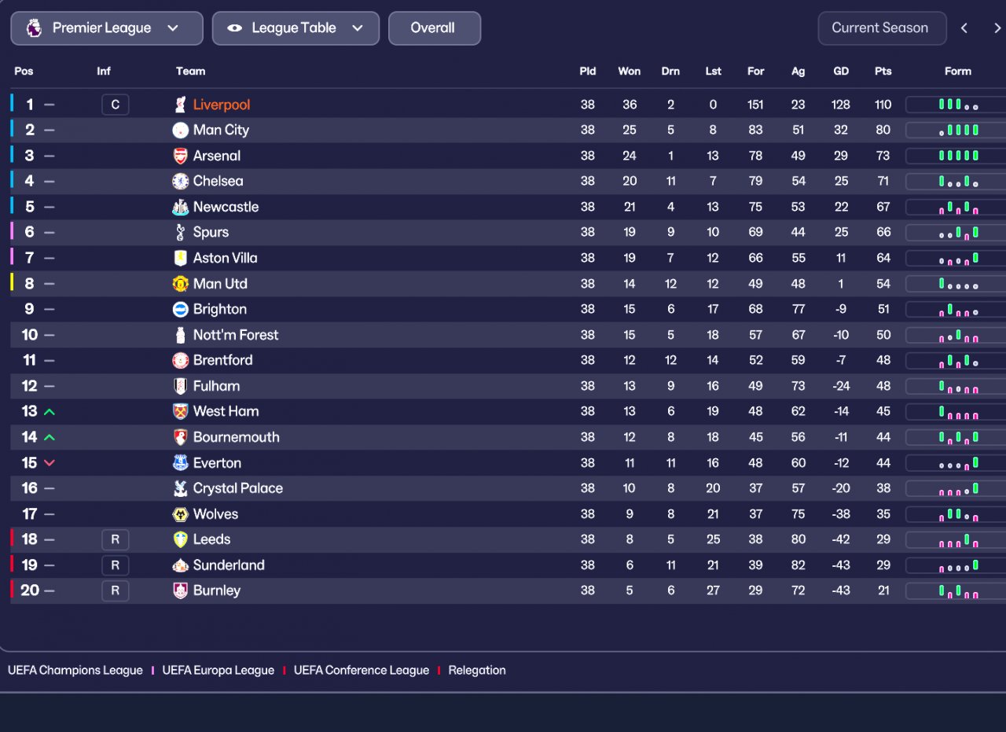
Task: Click the Wolves club badge
Action: coord(180,514)
